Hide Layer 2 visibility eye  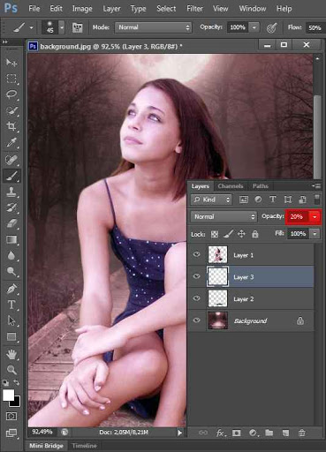[x=196, y=298]
